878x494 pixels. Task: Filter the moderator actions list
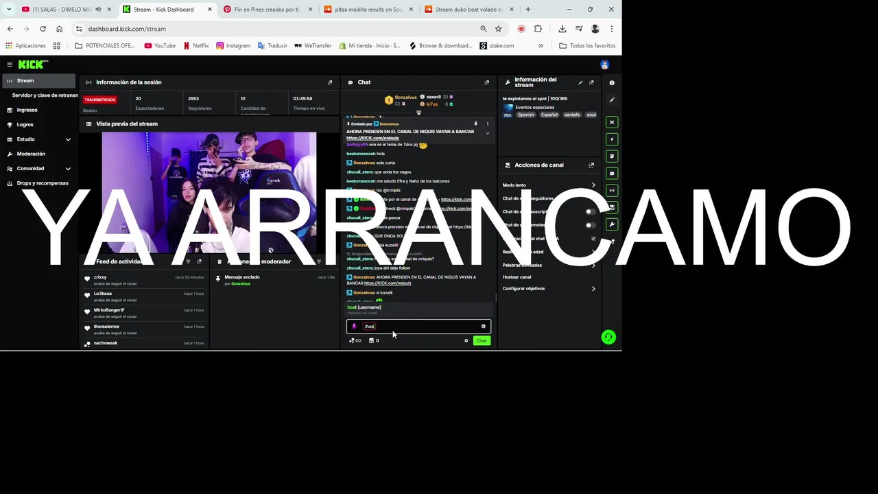pyautogui.click(x=319, y=261)
